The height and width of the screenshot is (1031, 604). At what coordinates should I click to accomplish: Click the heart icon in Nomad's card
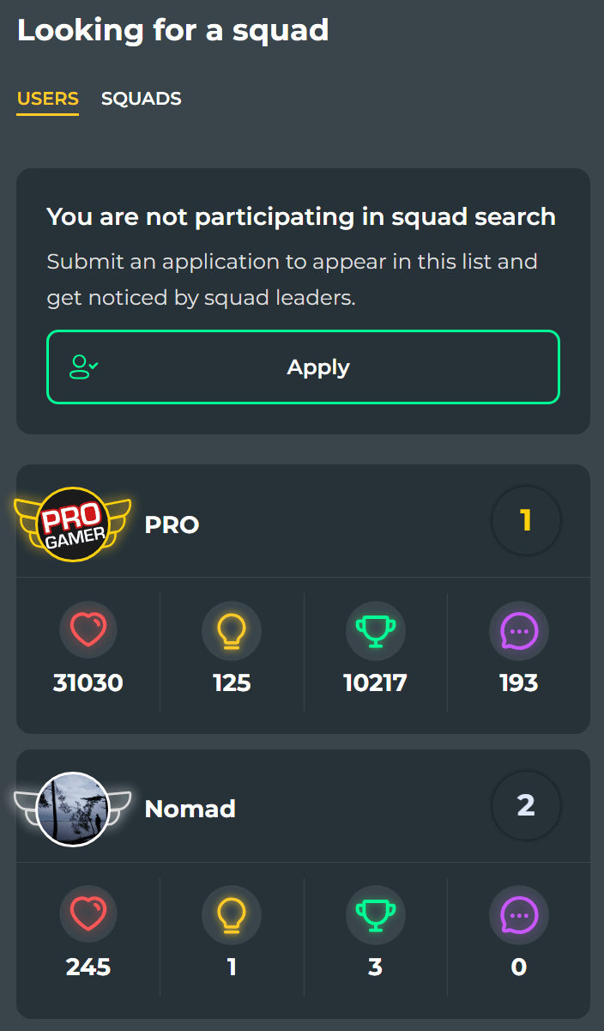point(88,916)
